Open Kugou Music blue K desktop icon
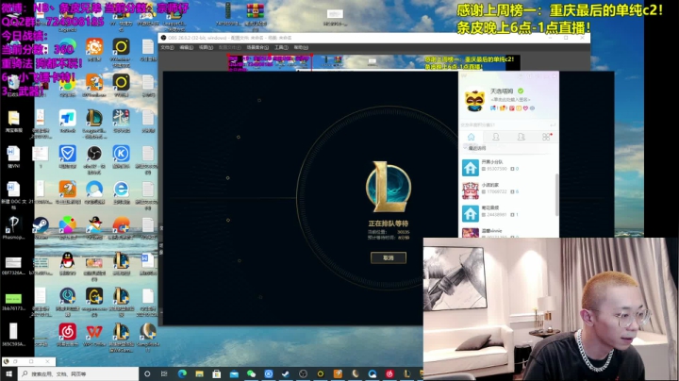 coord(122,154)
